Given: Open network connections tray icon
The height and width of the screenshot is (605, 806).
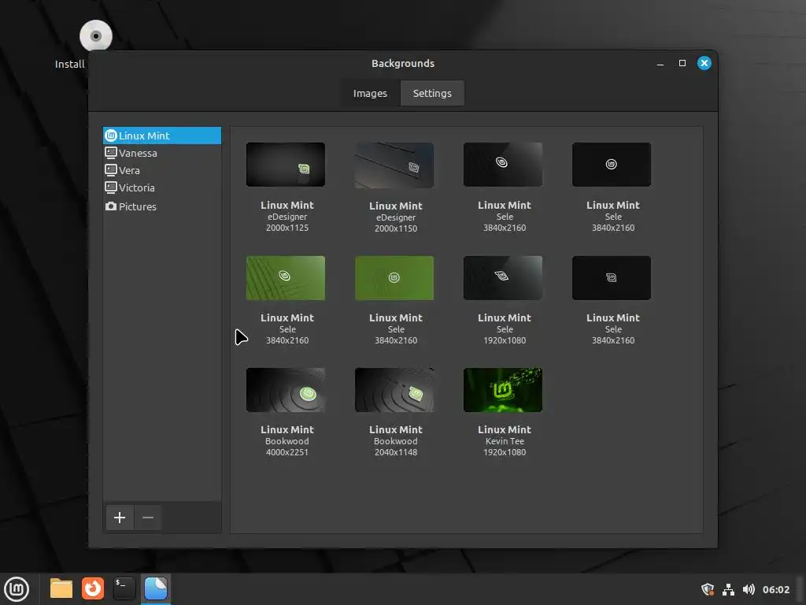Looking at the screenshot, I should [x=728, y=589].
